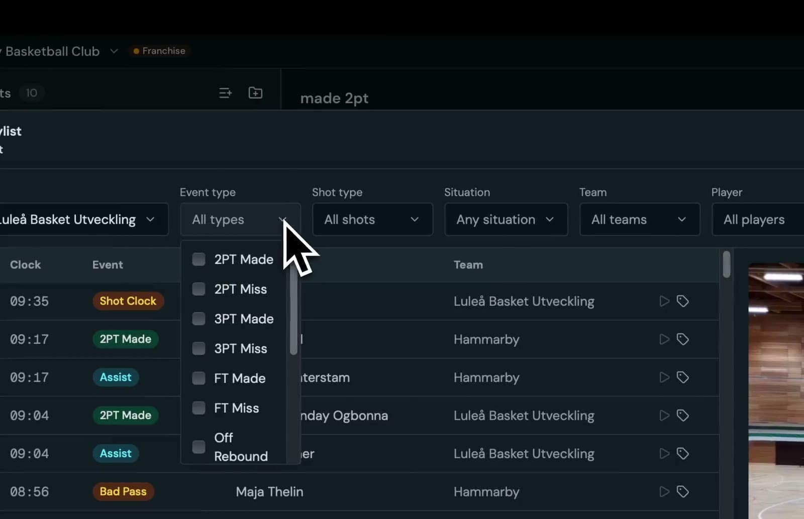Click the event table scrollbar
The image size is (804, 519).
coord(727,265)
